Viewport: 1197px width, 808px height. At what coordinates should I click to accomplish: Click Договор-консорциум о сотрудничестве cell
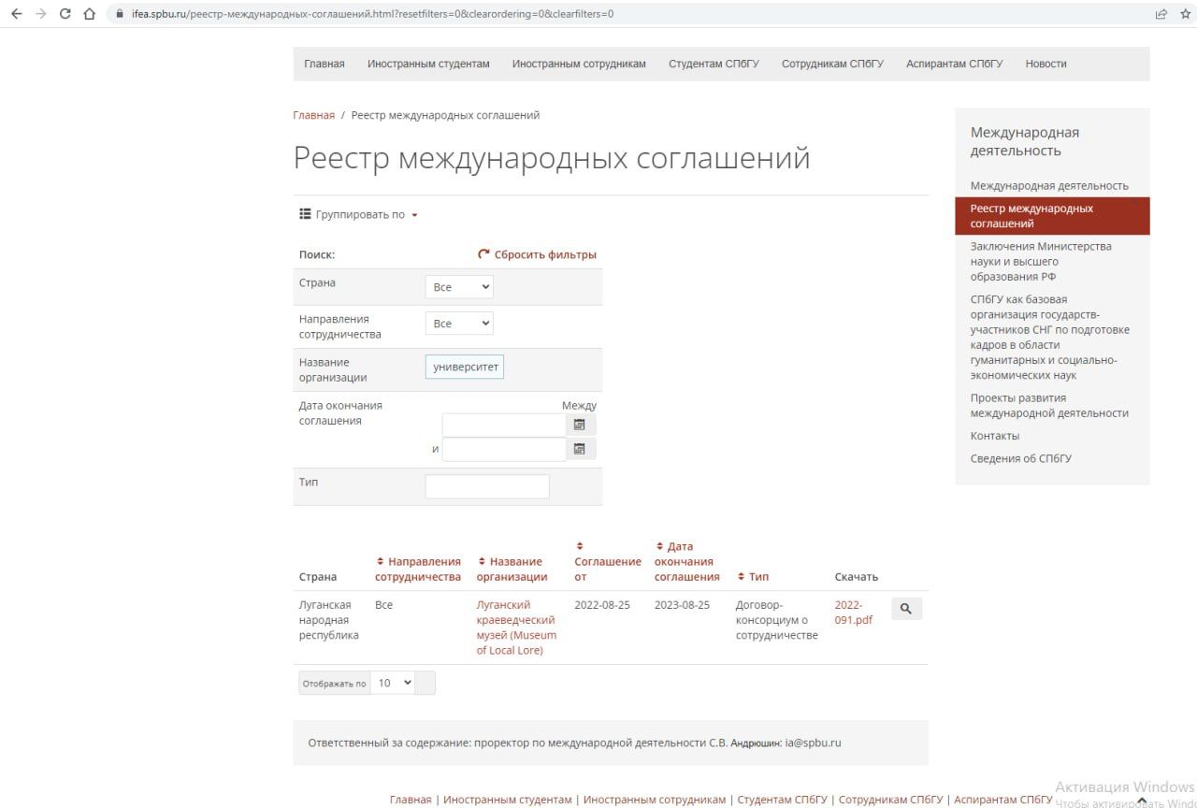pos(777,620)
